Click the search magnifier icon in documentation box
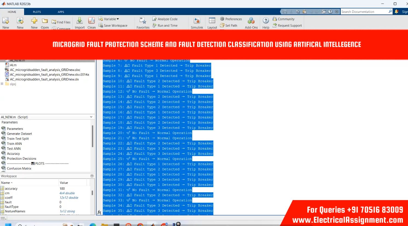 390,12
